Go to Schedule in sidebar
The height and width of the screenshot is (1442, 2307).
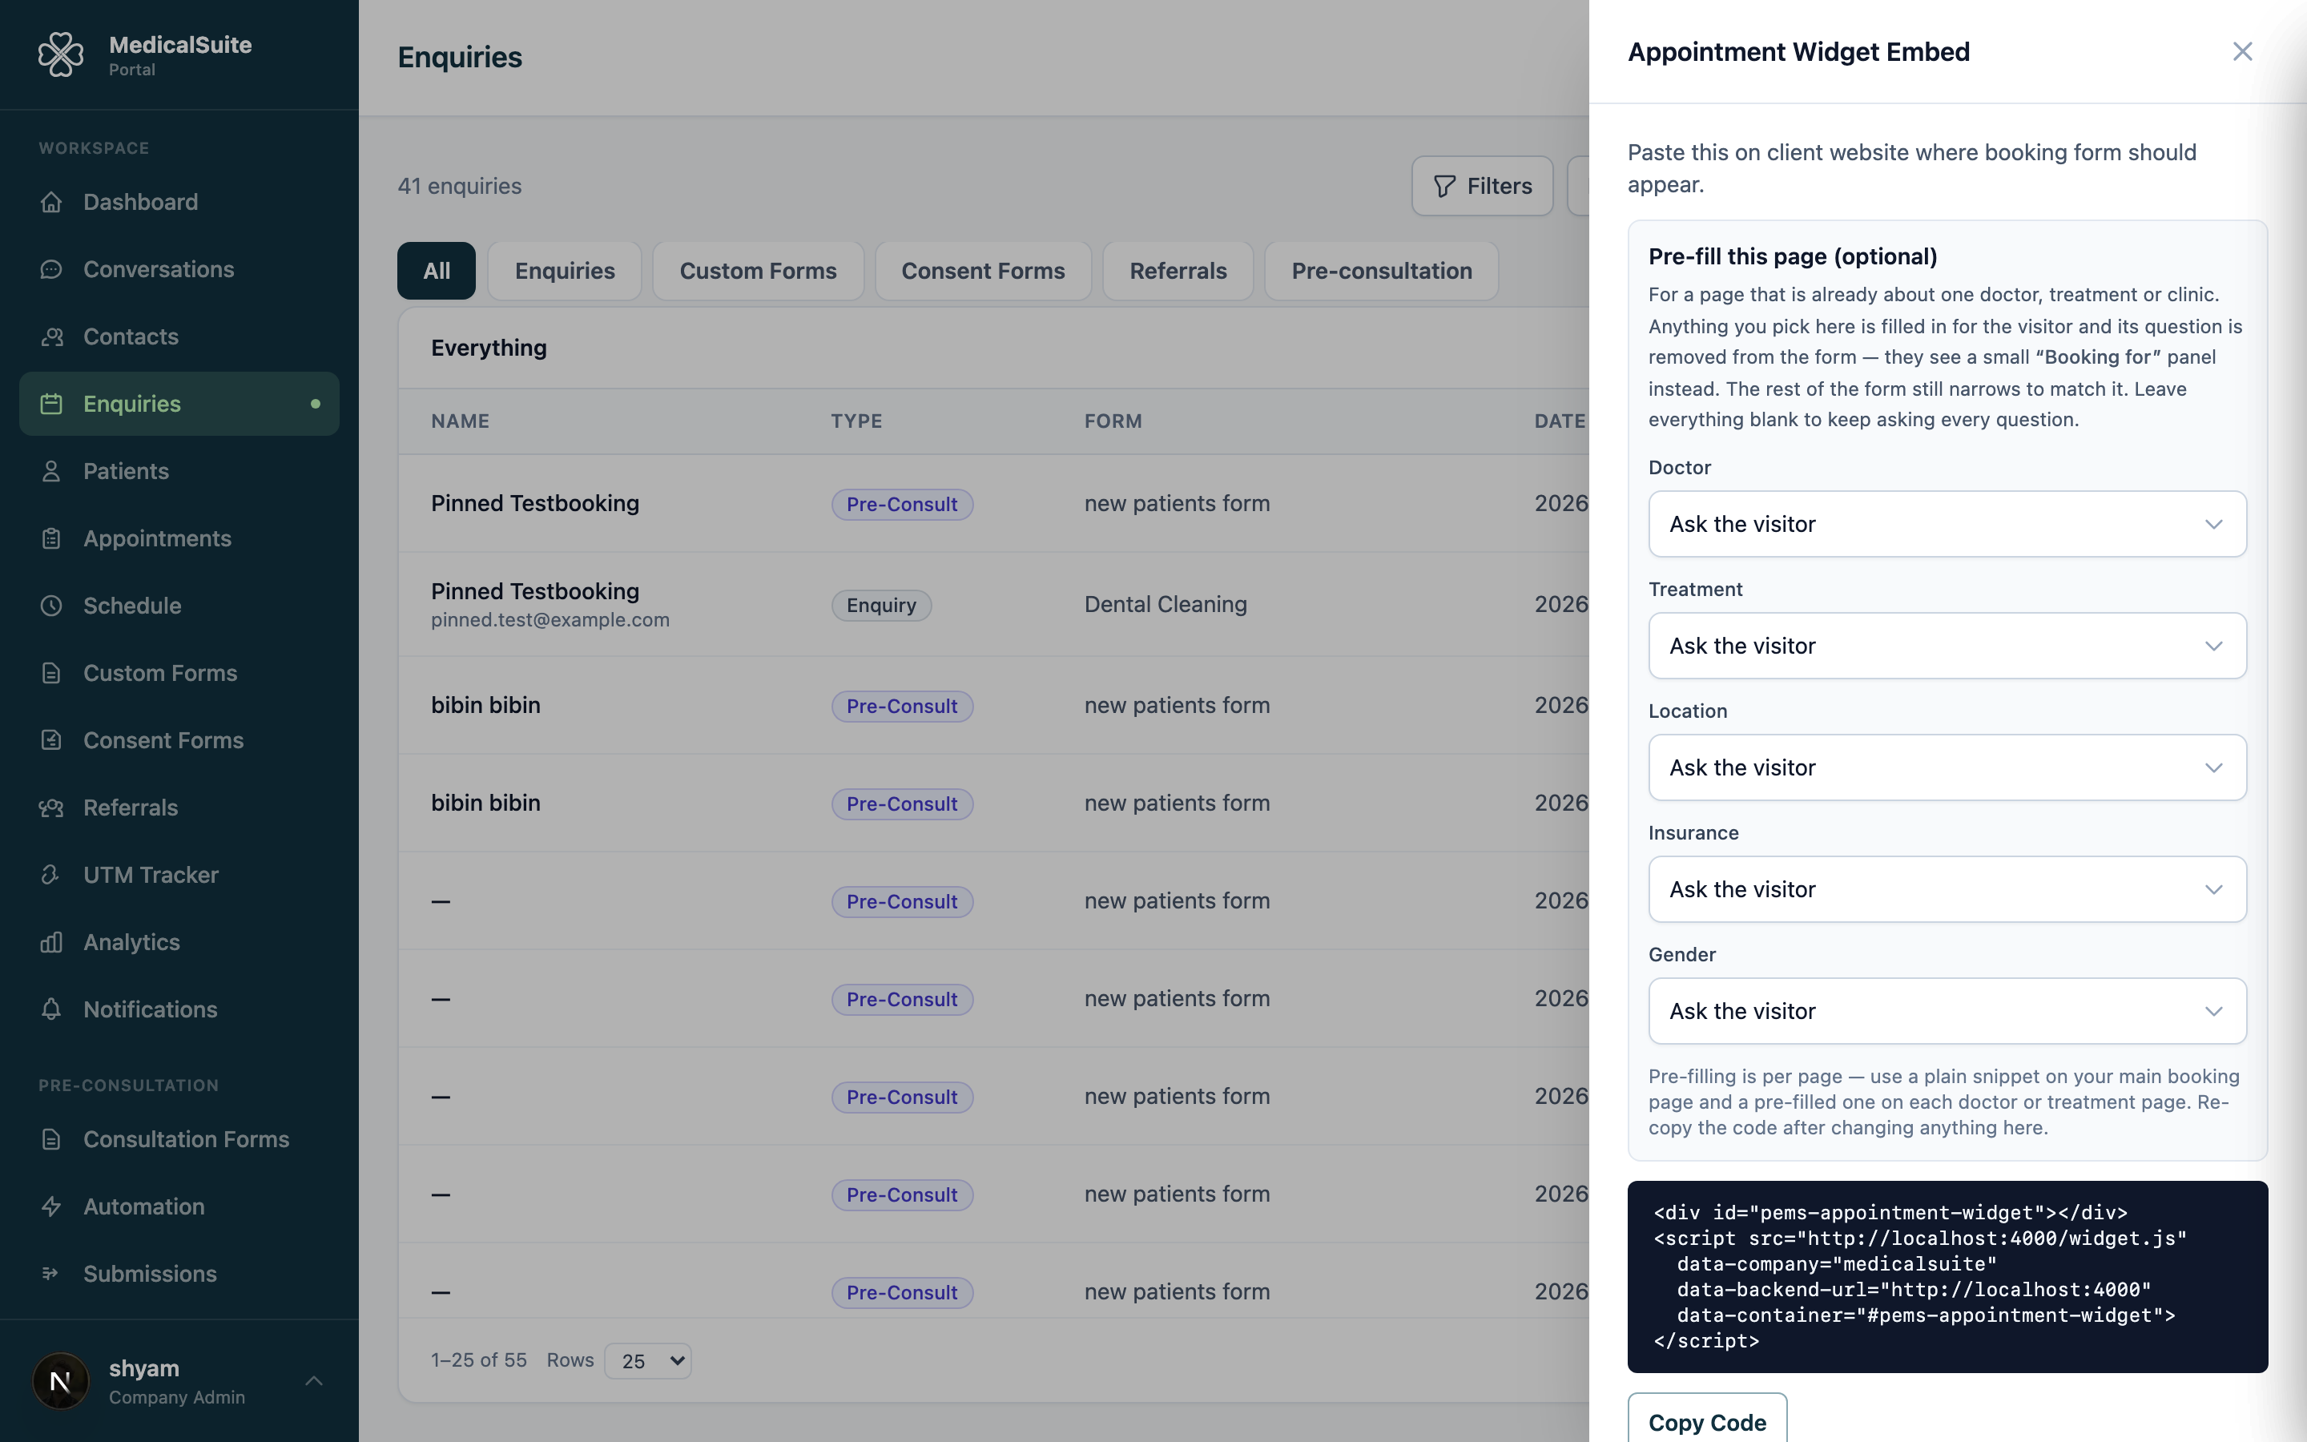[x=179, y=606]
